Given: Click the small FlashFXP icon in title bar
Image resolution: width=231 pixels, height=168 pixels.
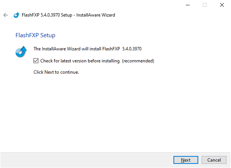Looking at the screenshot, I should coord(16,15).
